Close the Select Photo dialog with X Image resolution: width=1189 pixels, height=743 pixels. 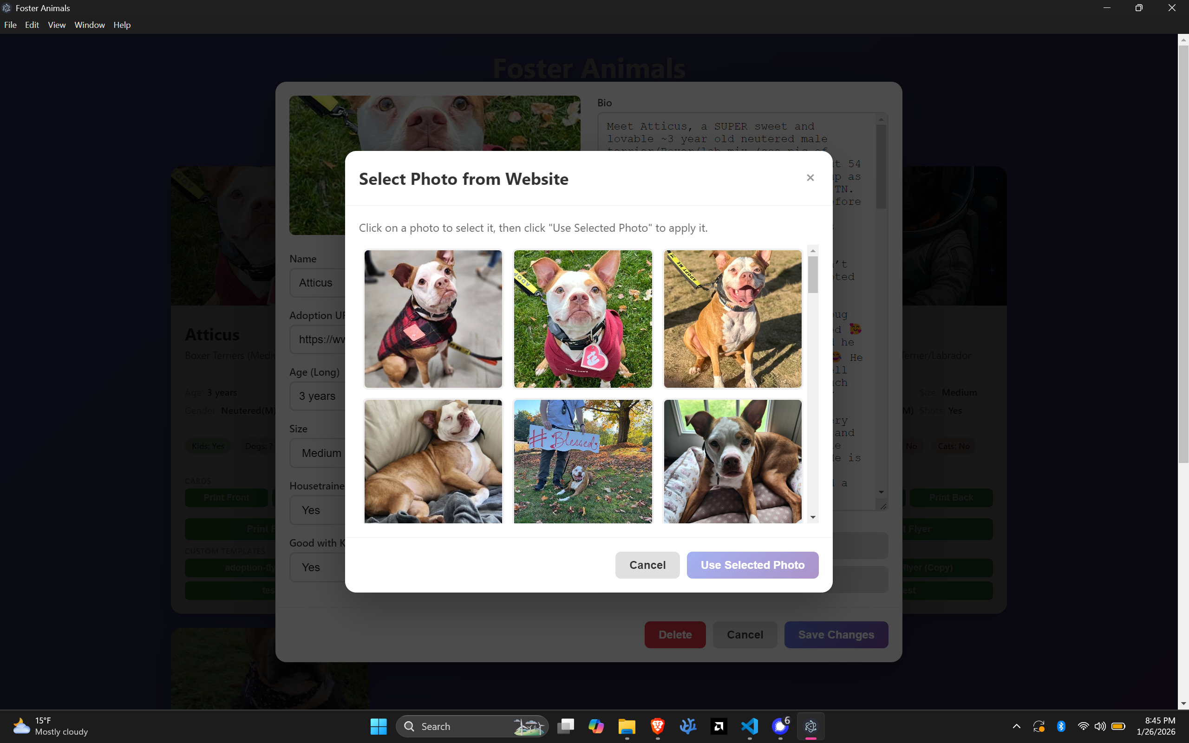810,178
